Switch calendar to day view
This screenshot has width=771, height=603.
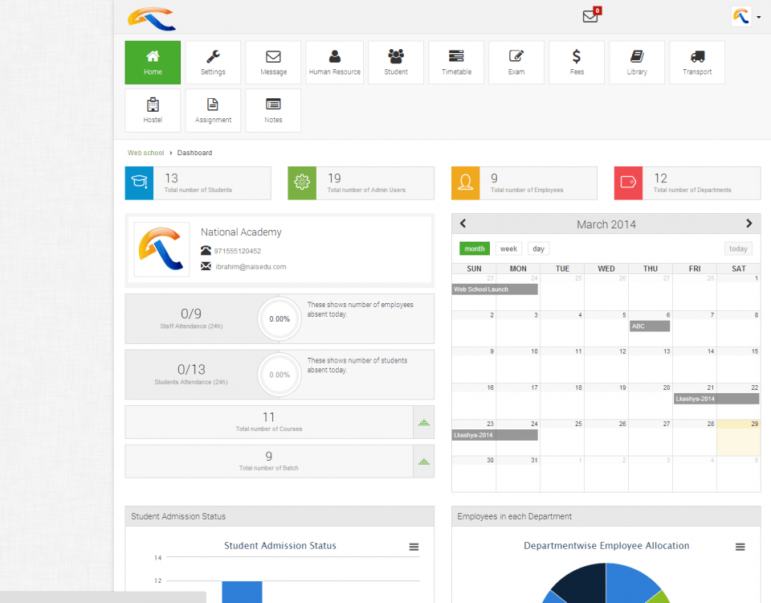pyautogui.click(x=538, y=248)
